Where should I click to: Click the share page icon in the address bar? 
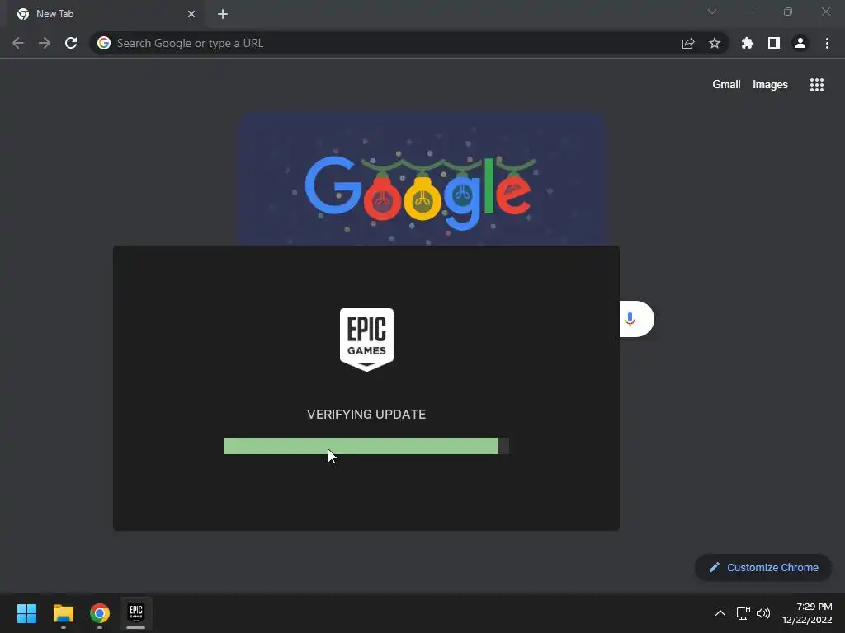pos(688,44)
